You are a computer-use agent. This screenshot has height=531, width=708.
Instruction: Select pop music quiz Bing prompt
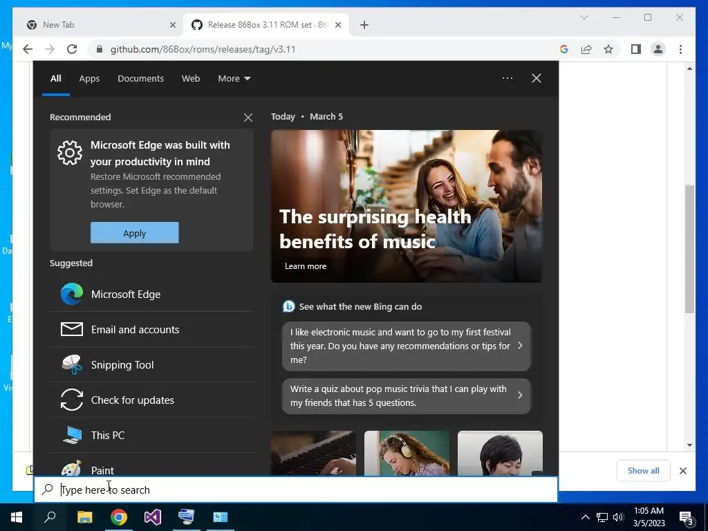point(407,396)
